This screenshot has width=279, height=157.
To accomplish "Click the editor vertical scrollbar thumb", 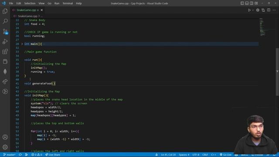I will point(277,72).
